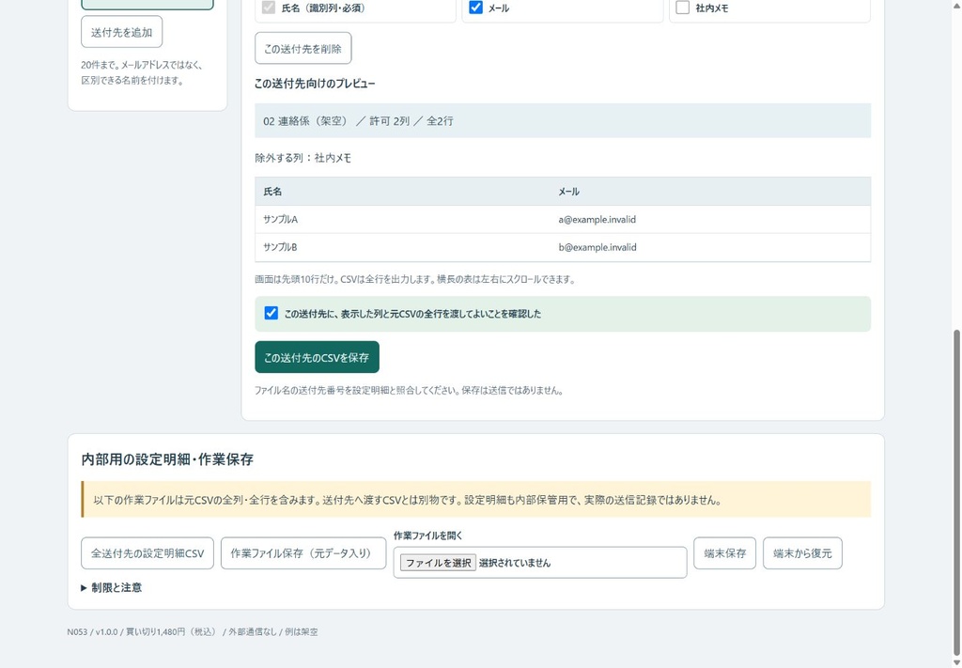
Task: Click the 02 連絡係（架空）summary bar
Action: click(563, 121)
